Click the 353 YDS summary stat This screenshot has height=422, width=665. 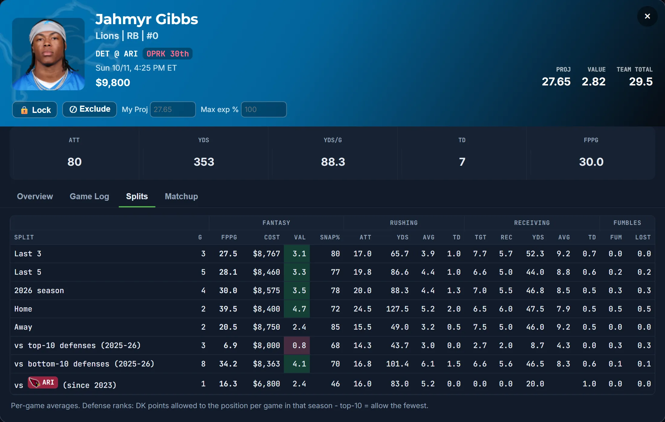coord(204,162)
